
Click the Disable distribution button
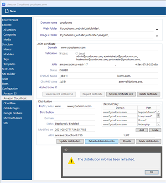click(127, 141)
